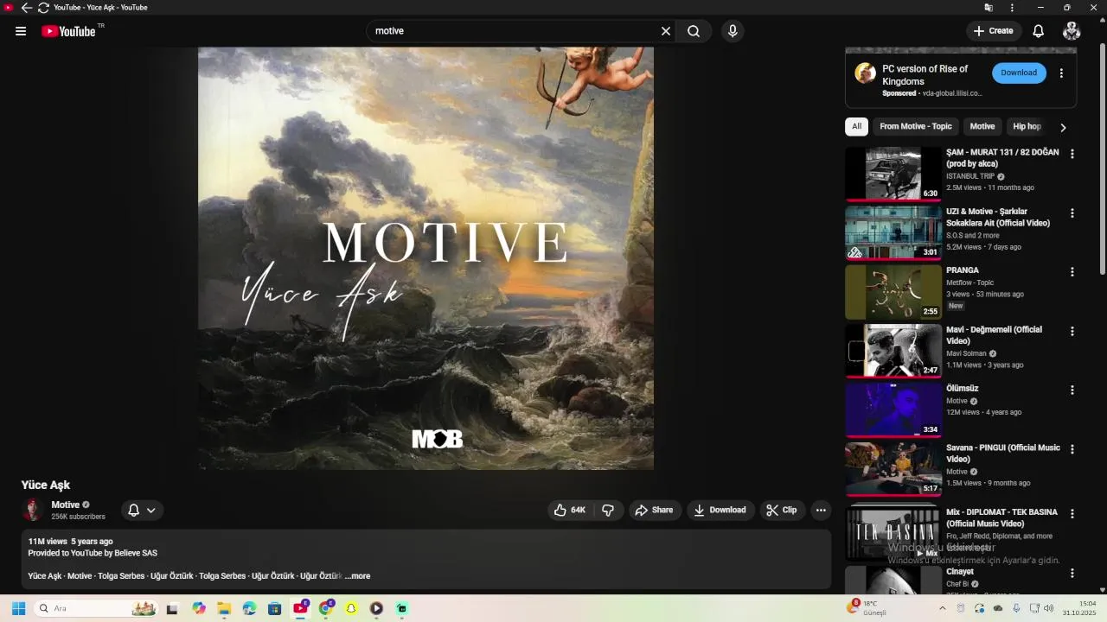This screenshot has height=622, width=1107.
Task: Click the page's vertical scrollbar
Action: coord(1102,160)
